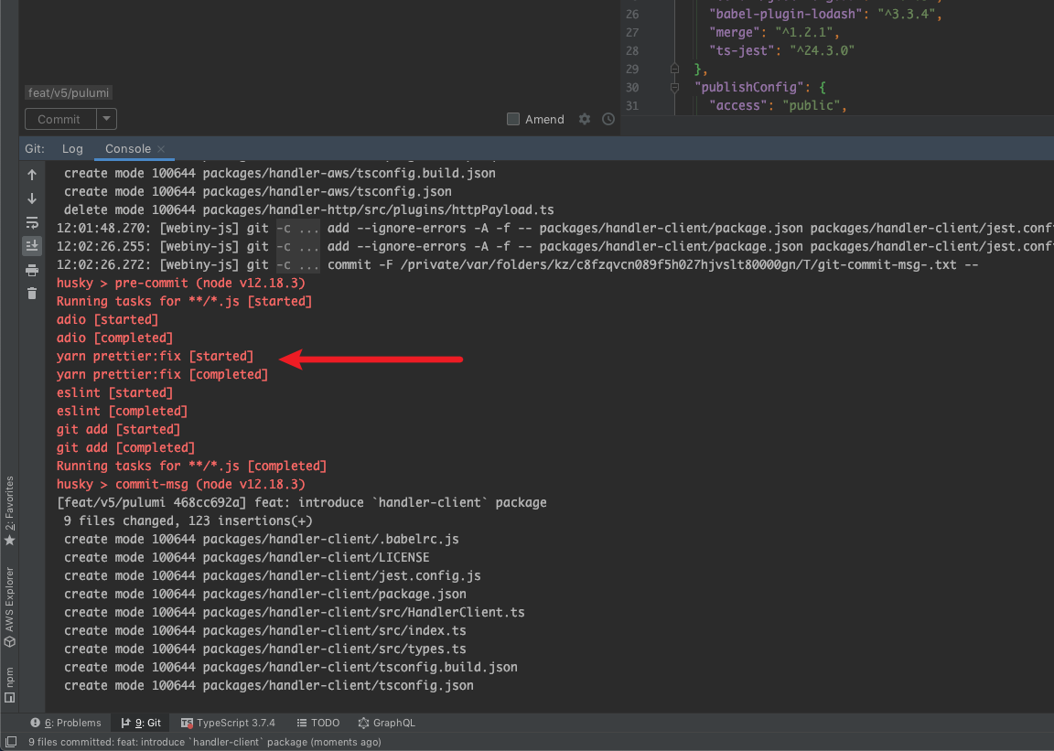The height and width of the screenshot is (751, 1054).
Task: Click the line 'yarn prettier:fix [started]'
Action: (156, 357)
